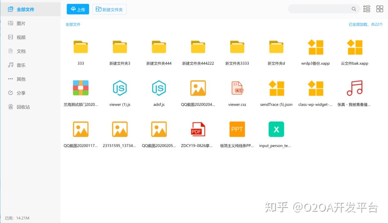Click the 新建文件夹 new folder button
This screenshot has height=223, width=388.
[x=109, y=9]
